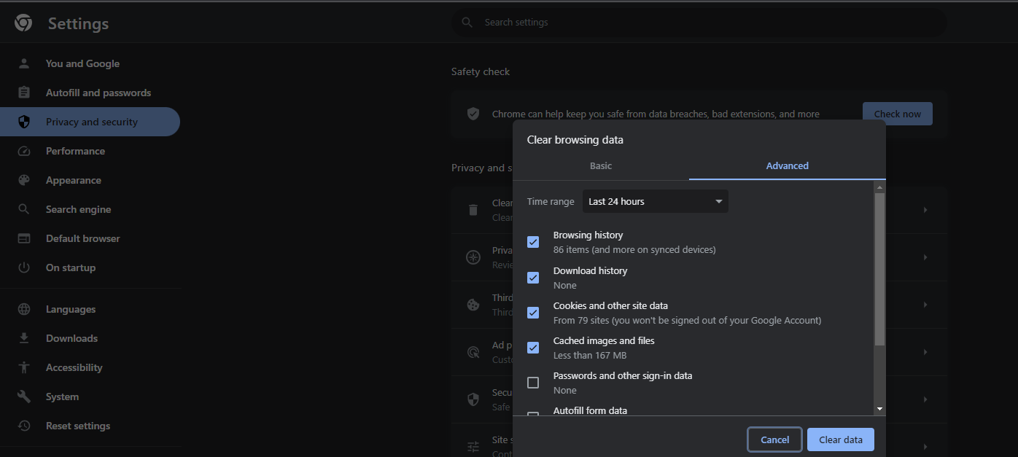The image size is (1018, 457).
Task: Click the Chrome logo icon beside Settings
Action: (x=23, y=23)
